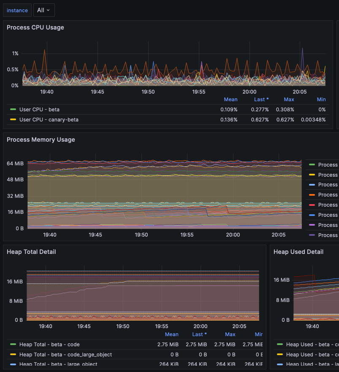Click 19:40 tick on Heap Used Detail chart
This screenshot has height=372, width=339.
point(312,326)
